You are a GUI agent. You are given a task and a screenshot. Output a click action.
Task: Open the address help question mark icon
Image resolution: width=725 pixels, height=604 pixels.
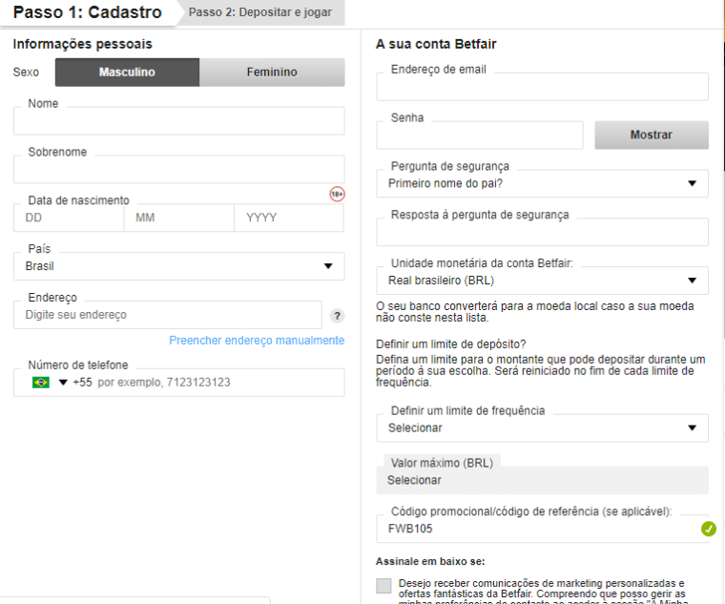click(x=337, y=316)
